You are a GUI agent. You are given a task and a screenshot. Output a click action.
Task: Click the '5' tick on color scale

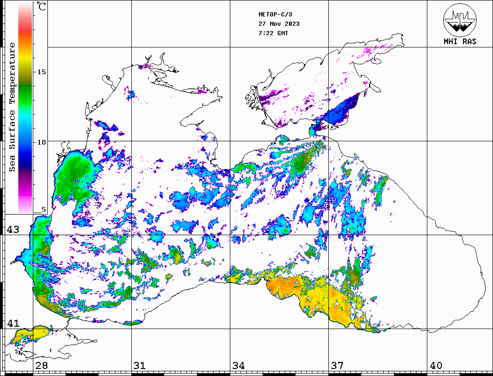(x=44, y=209)
